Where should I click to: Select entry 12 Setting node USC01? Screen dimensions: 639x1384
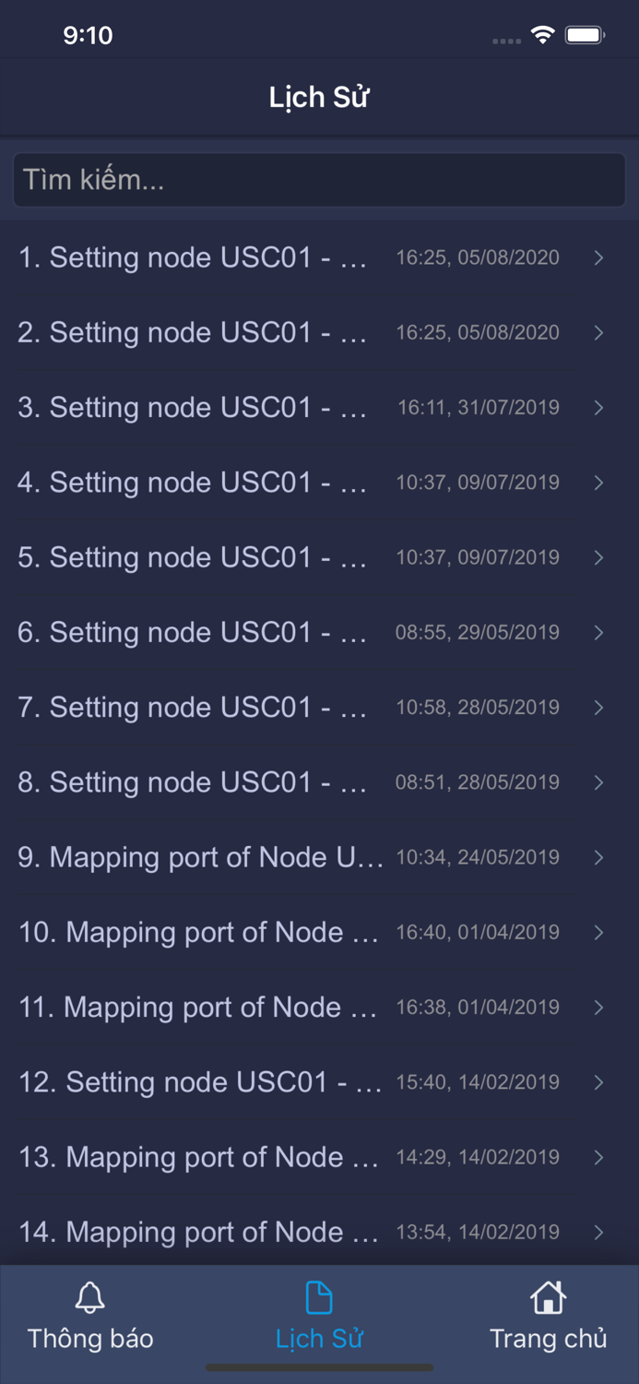point(319,1081)
